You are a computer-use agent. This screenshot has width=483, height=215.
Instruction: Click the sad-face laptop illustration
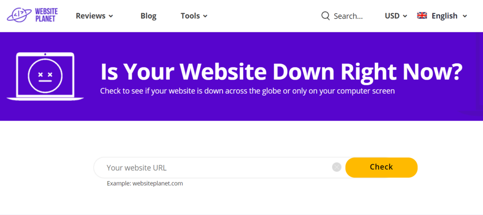pyautogui.click(x=45, y=76)
